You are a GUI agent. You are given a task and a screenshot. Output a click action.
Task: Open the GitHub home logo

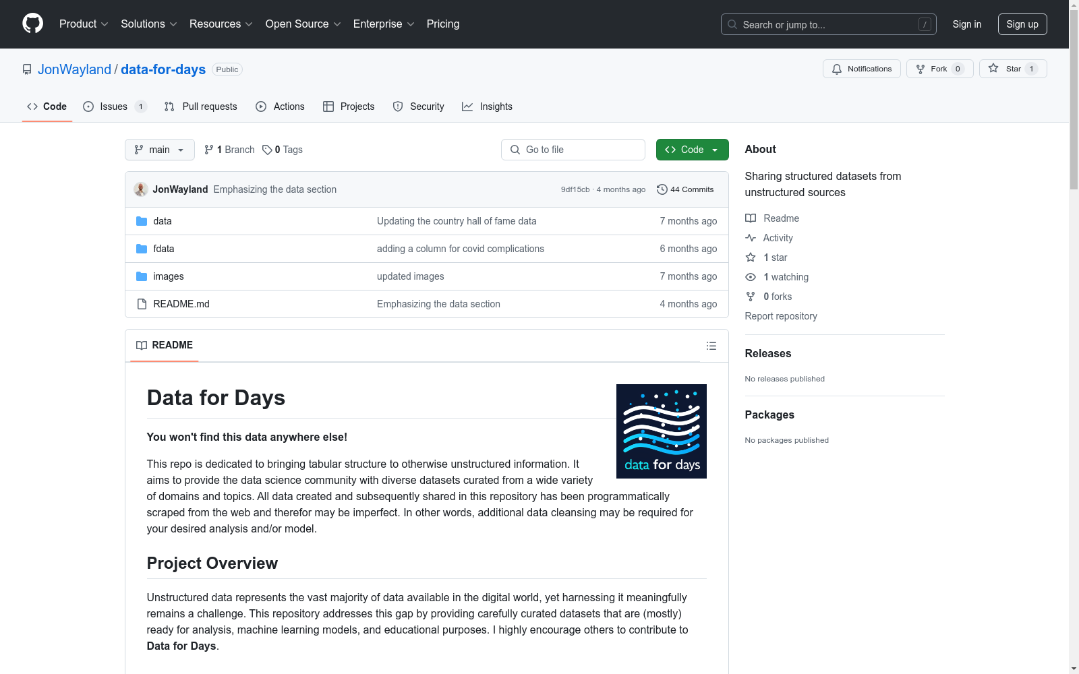pyautogui.click(x=32, y=24)
